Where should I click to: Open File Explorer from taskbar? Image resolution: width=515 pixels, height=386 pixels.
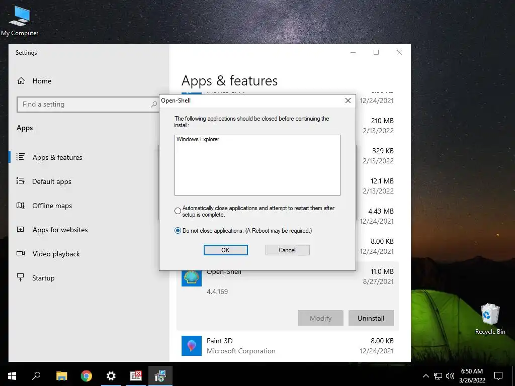(61, 376)
